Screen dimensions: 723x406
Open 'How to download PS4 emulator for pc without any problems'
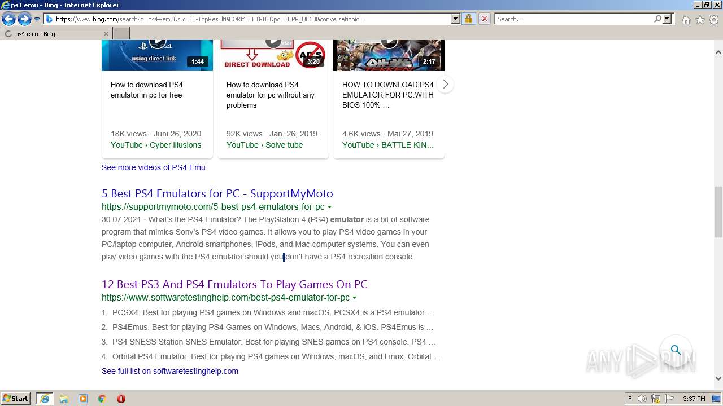pos(271,95)
